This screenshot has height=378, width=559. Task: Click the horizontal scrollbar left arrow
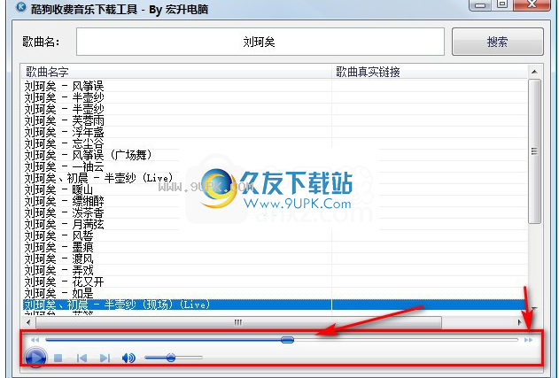coord(28,323)
